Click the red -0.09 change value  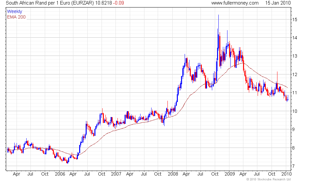118,3
